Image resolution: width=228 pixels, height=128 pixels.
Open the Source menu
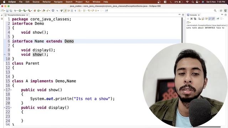coord(36,2)
